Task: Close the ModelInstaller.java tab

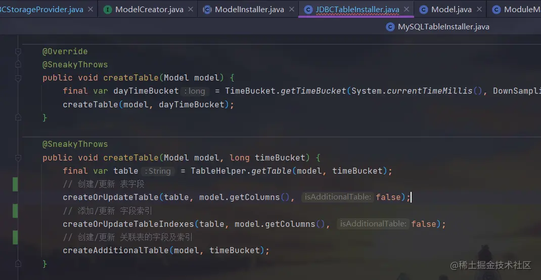Action: coord(292,9)
